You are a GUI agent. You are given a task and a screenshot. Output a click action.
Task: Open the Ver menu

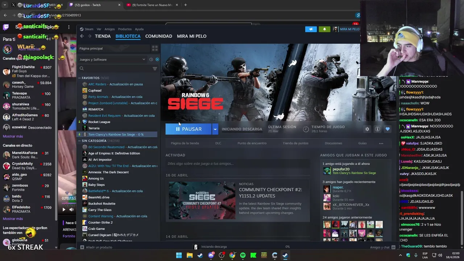99,29
